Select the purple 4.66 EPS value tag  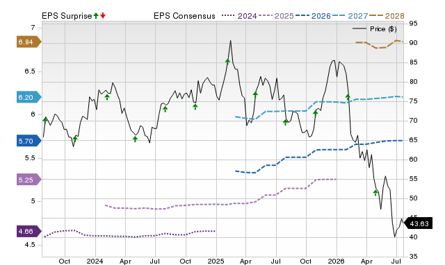point(29,231)
